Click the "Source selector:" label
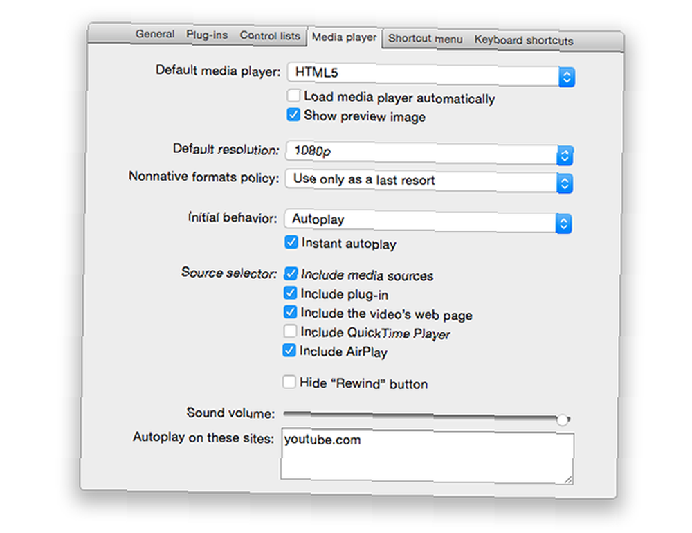The width and height of the screenshot is (692, 533). (229, 273)
